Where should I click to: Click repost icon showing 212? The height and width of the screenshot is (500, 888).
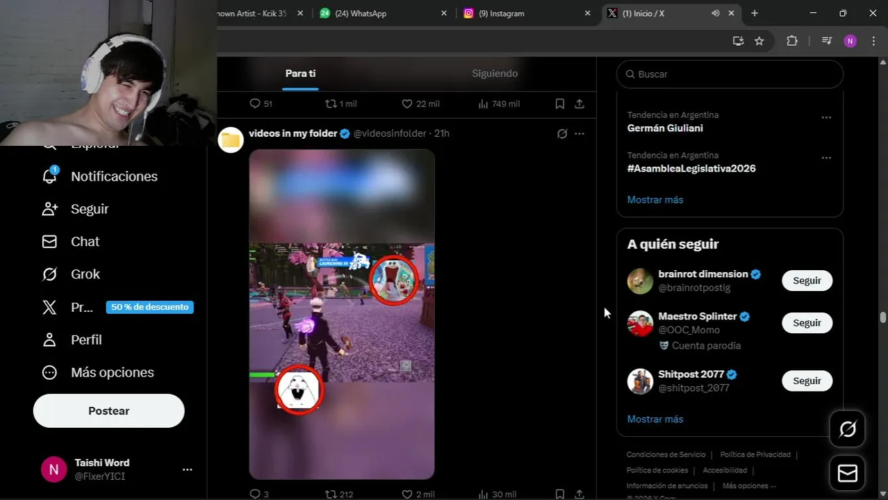331,494
